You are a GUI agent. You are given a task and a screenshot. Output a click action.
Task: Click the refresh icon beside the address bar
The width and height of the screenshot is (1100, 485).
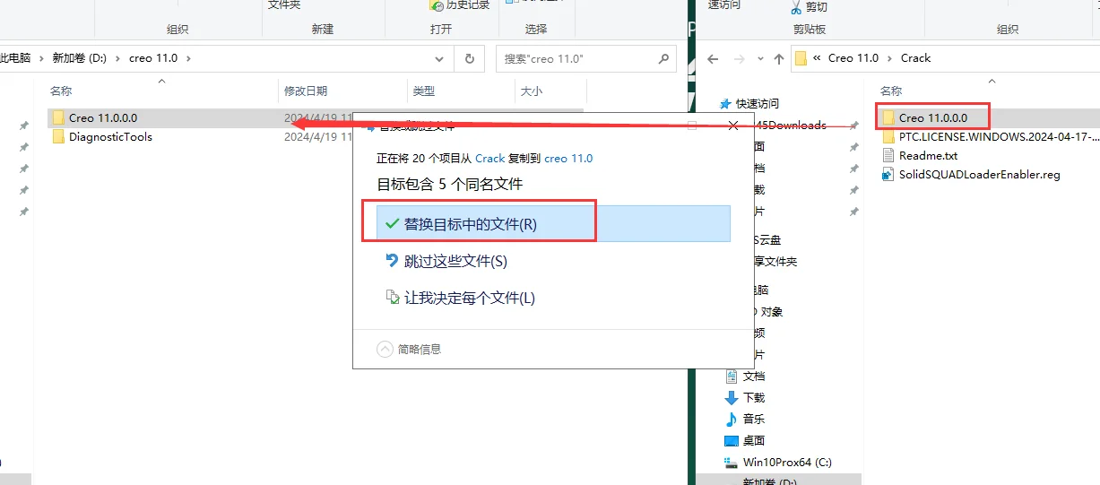pos(469,58)
